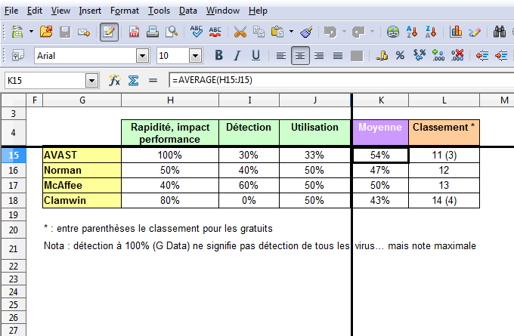The width and height of the screenshot is (514, 336).
Task: Sort Ascending A to Z
Action: click(412, 32)
